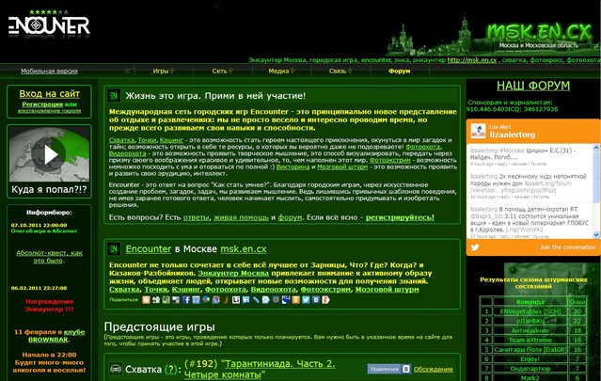Screen dimensions: 601x381
Task: Click the Liza Alert avatar in the Twitter widget
Action: 478,131
